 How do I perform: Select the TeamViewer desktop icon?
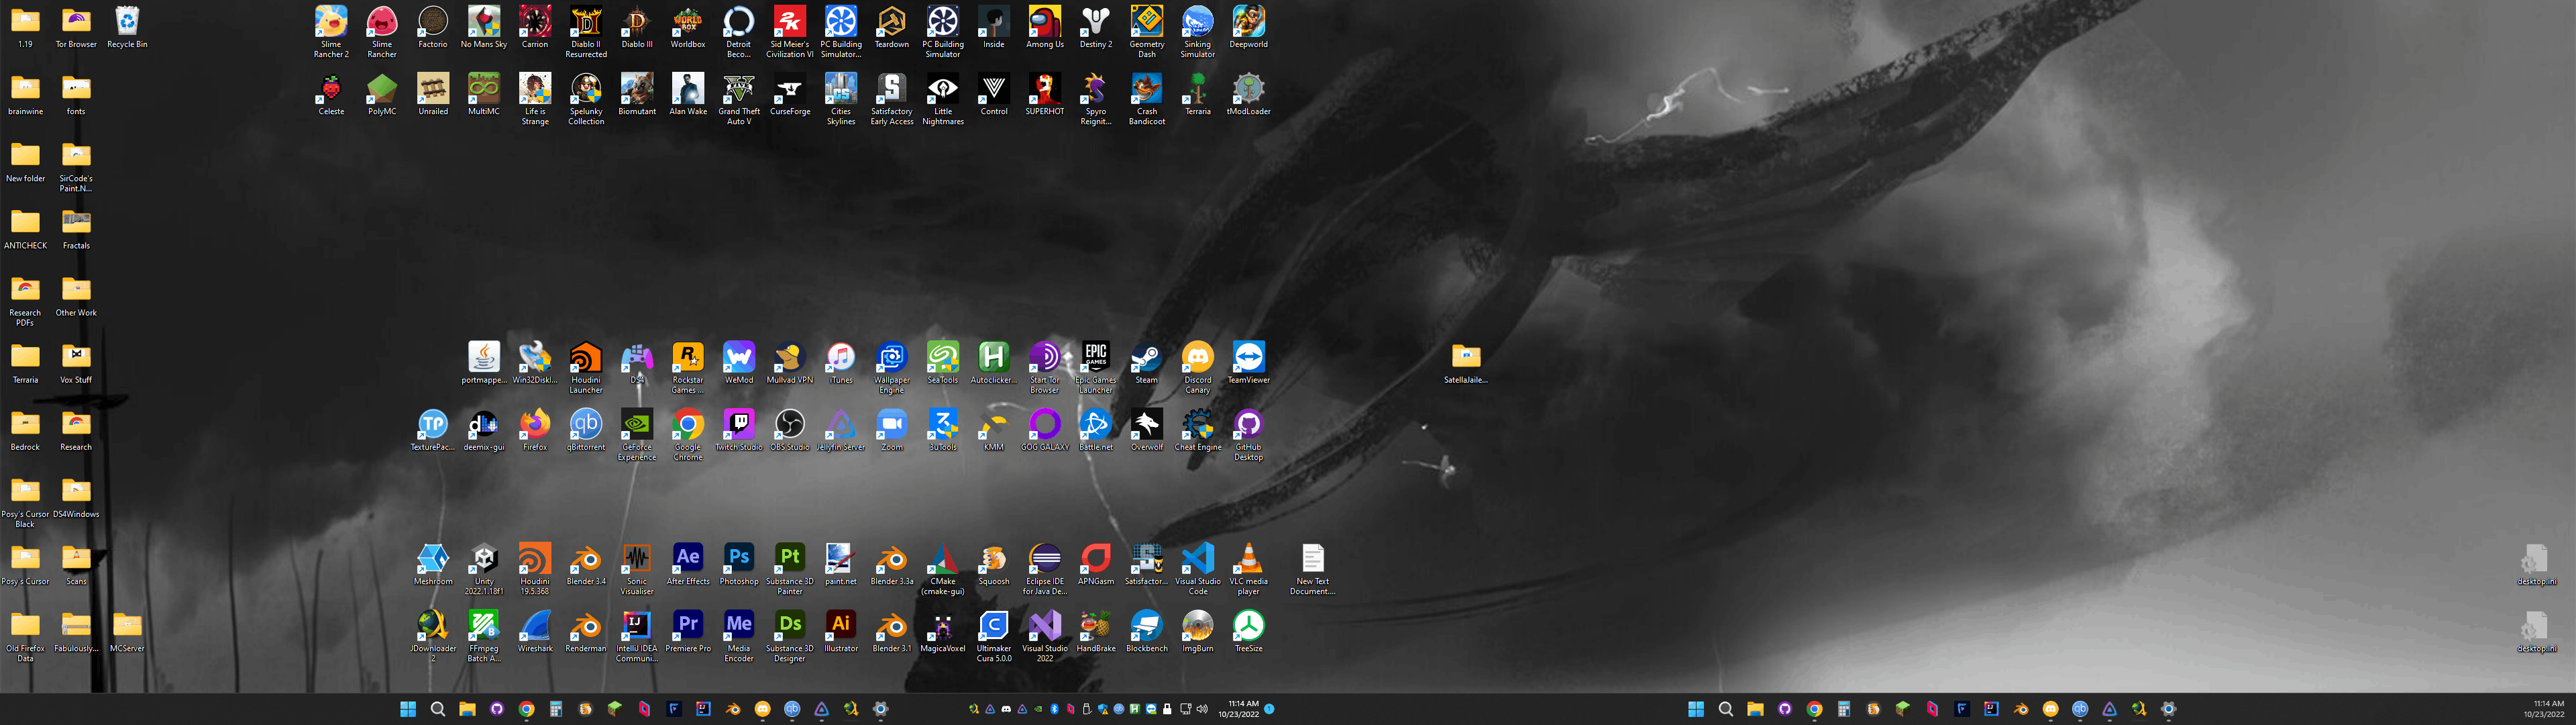[x=1248, y=362]
